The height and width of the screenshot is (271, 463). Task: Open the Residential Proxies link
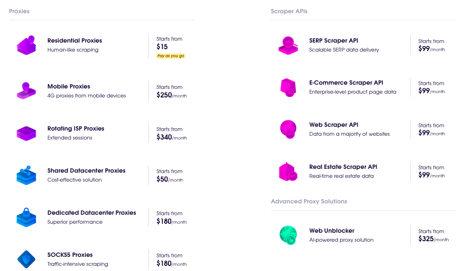point(74,41)
